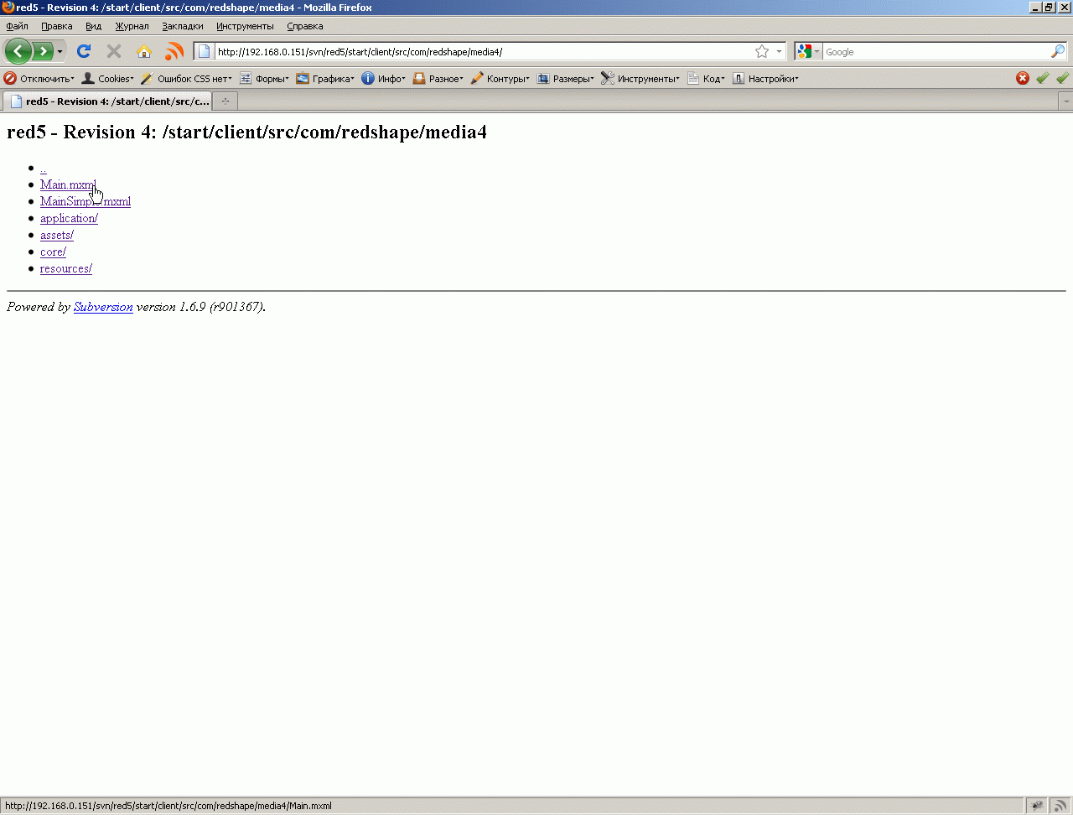The image size is (1073, 815).
Task: Click the red error X icon on developer toolbar
Action: tap(1023, 78)
